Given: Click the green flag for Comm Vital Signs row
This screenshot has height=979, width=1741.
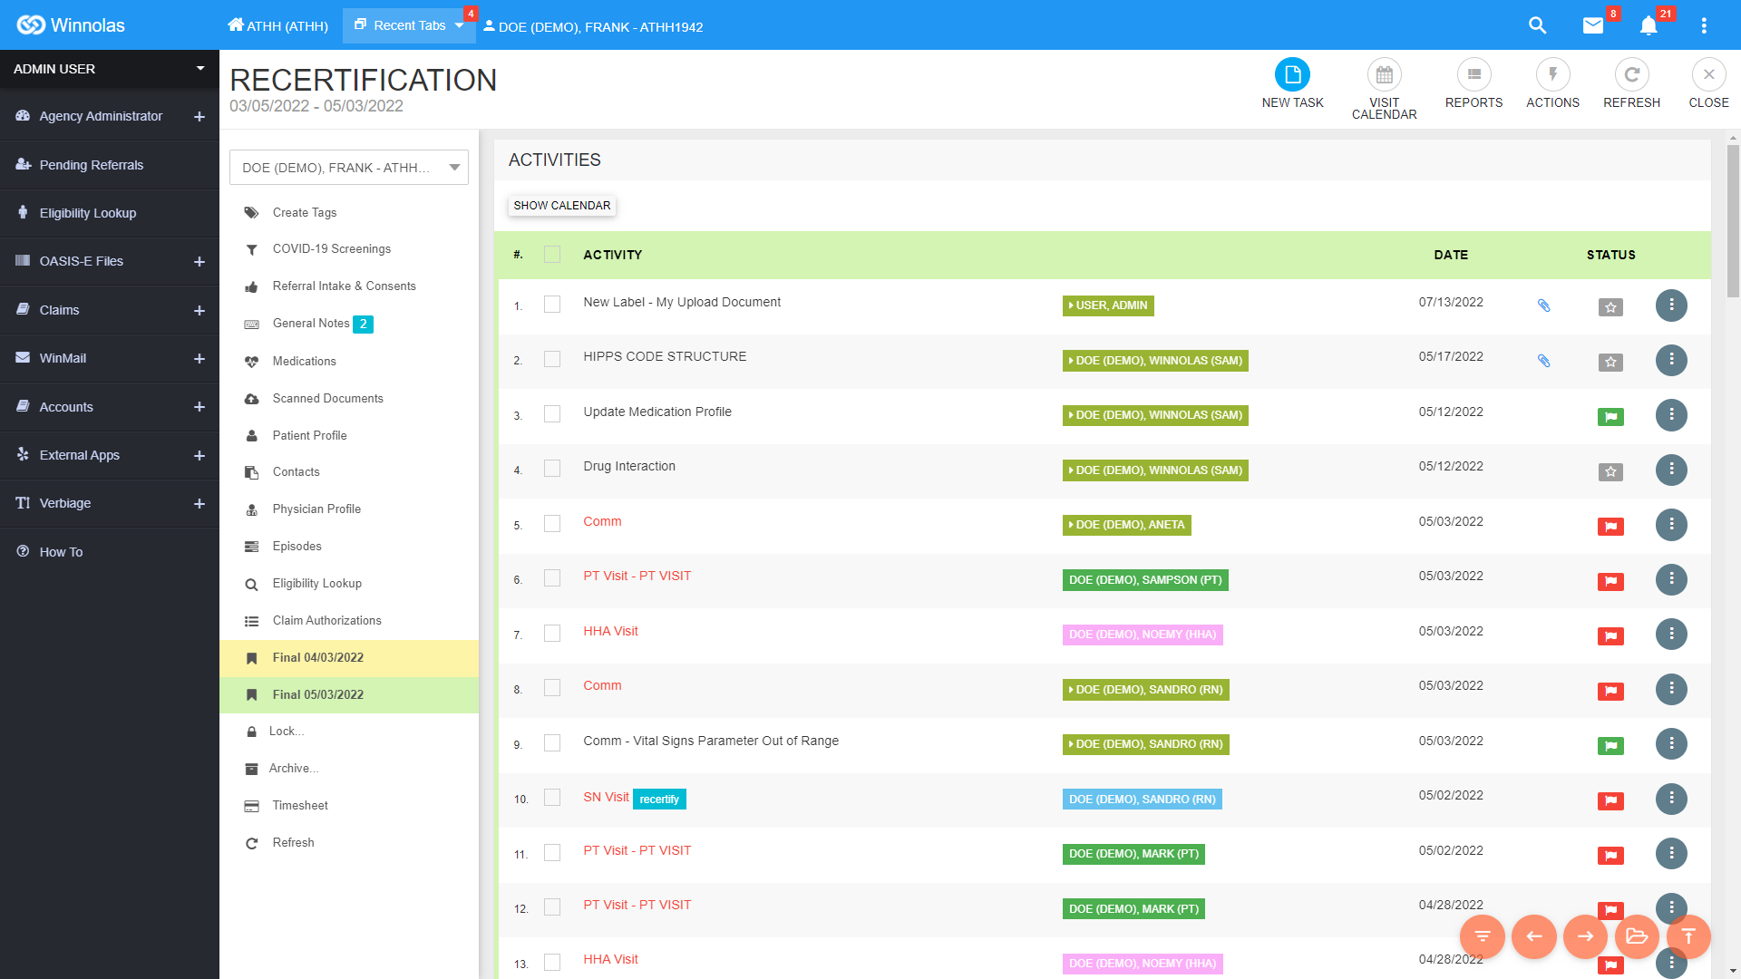Looking at the screenshot, I should [x=1610, y=746].
